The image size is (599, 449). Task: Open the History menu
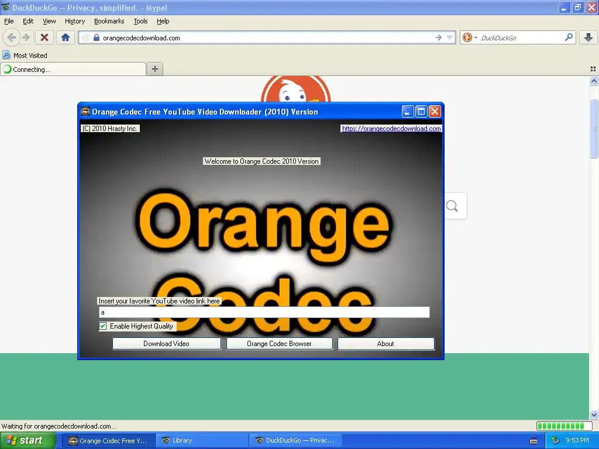point(75,21)
